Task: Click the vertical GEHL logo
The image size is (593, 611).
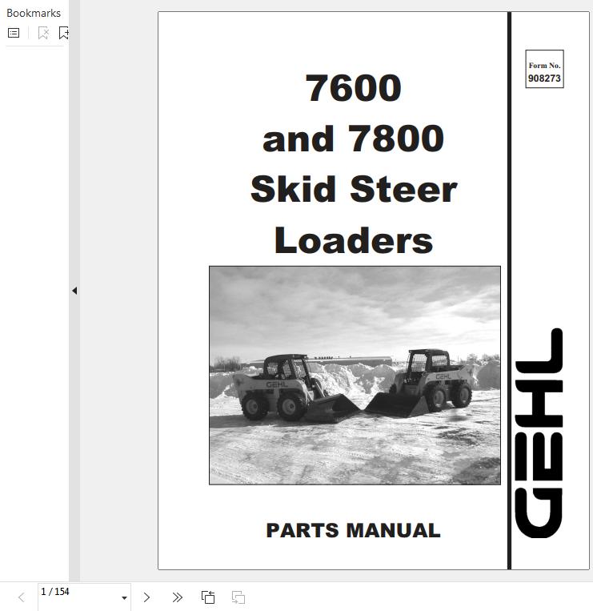Action: click(x=539, y=433)
